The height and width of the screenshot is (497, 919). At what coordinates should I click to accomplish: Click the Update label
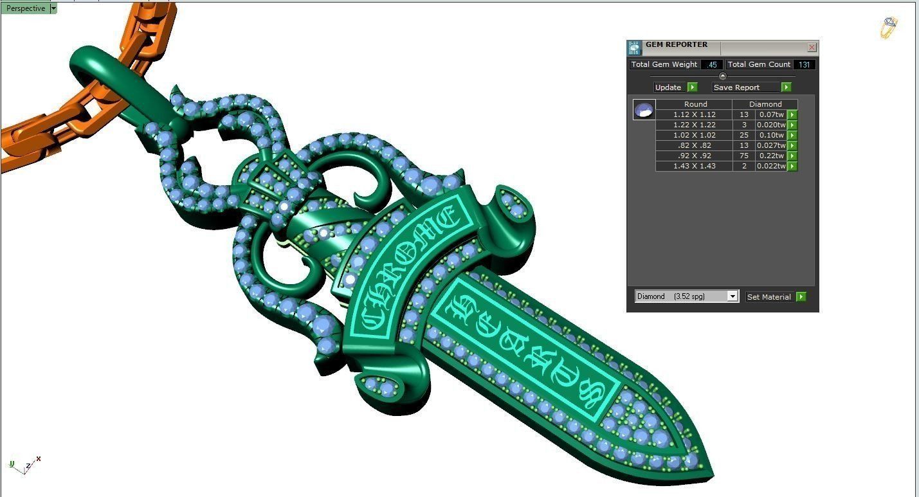tap(668, 87)
